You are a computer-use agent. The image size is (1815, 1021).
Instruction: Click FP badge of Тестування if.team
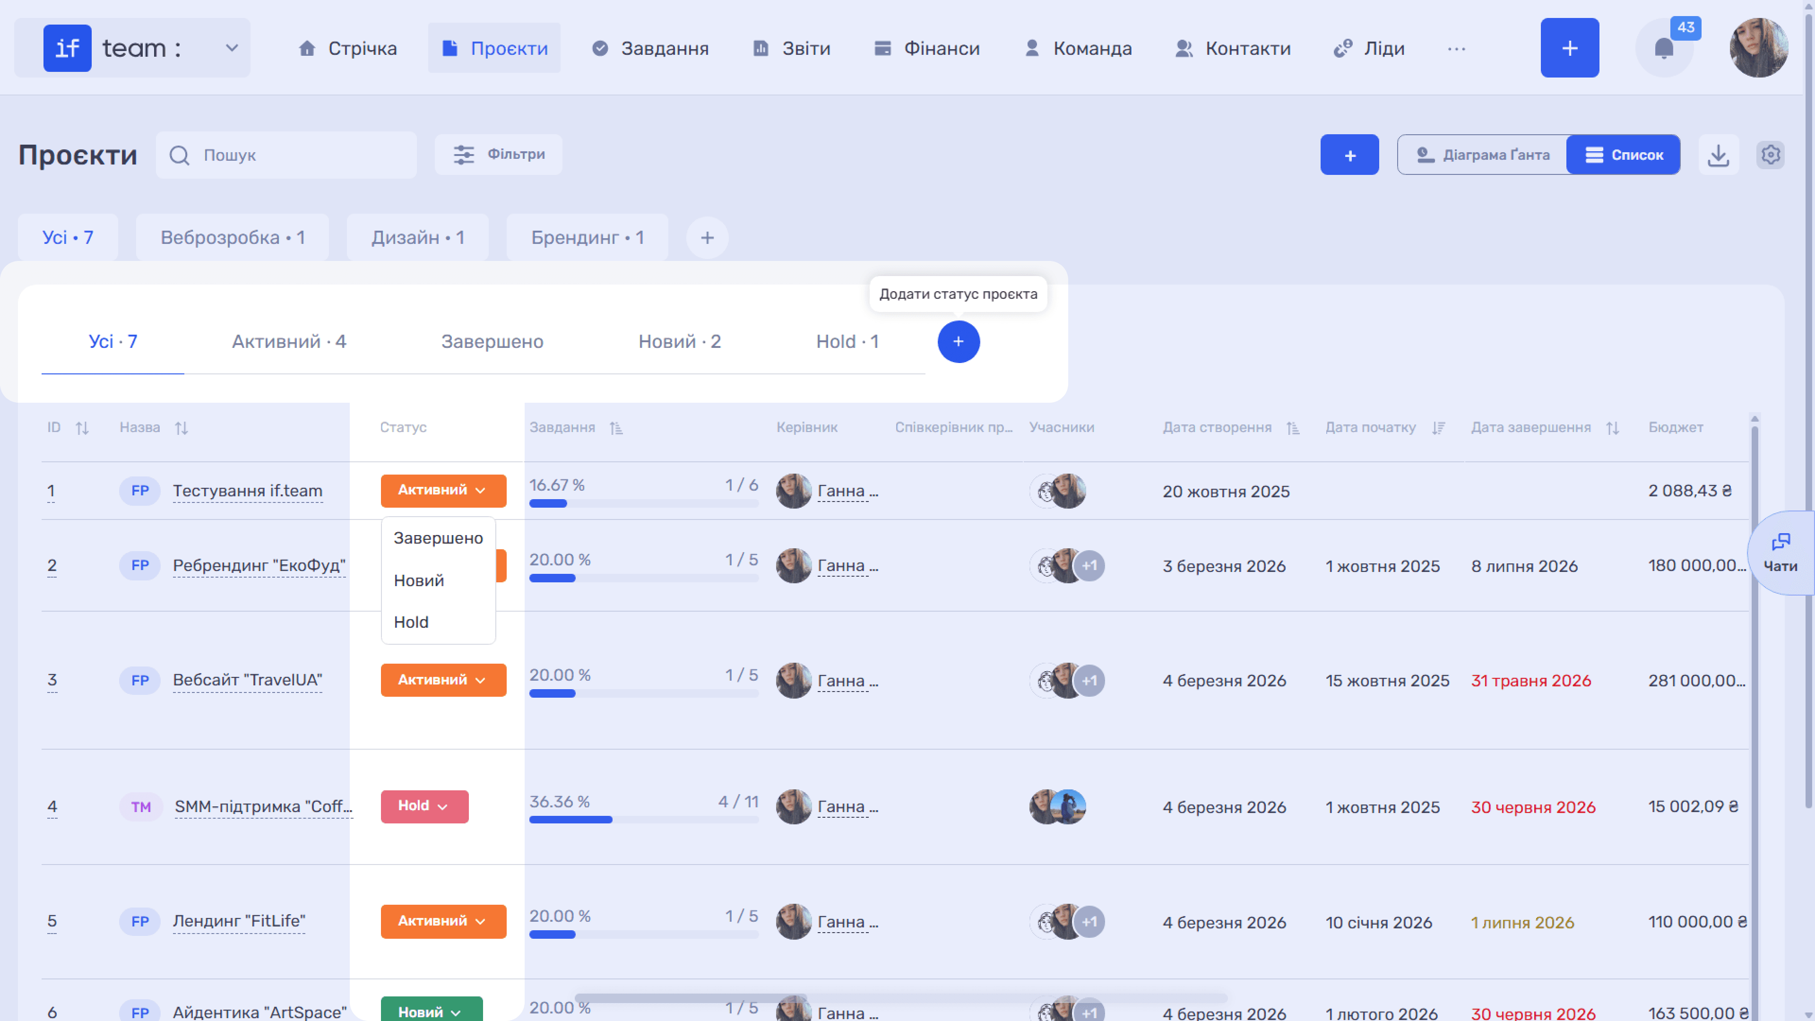[x=140, y=491]
